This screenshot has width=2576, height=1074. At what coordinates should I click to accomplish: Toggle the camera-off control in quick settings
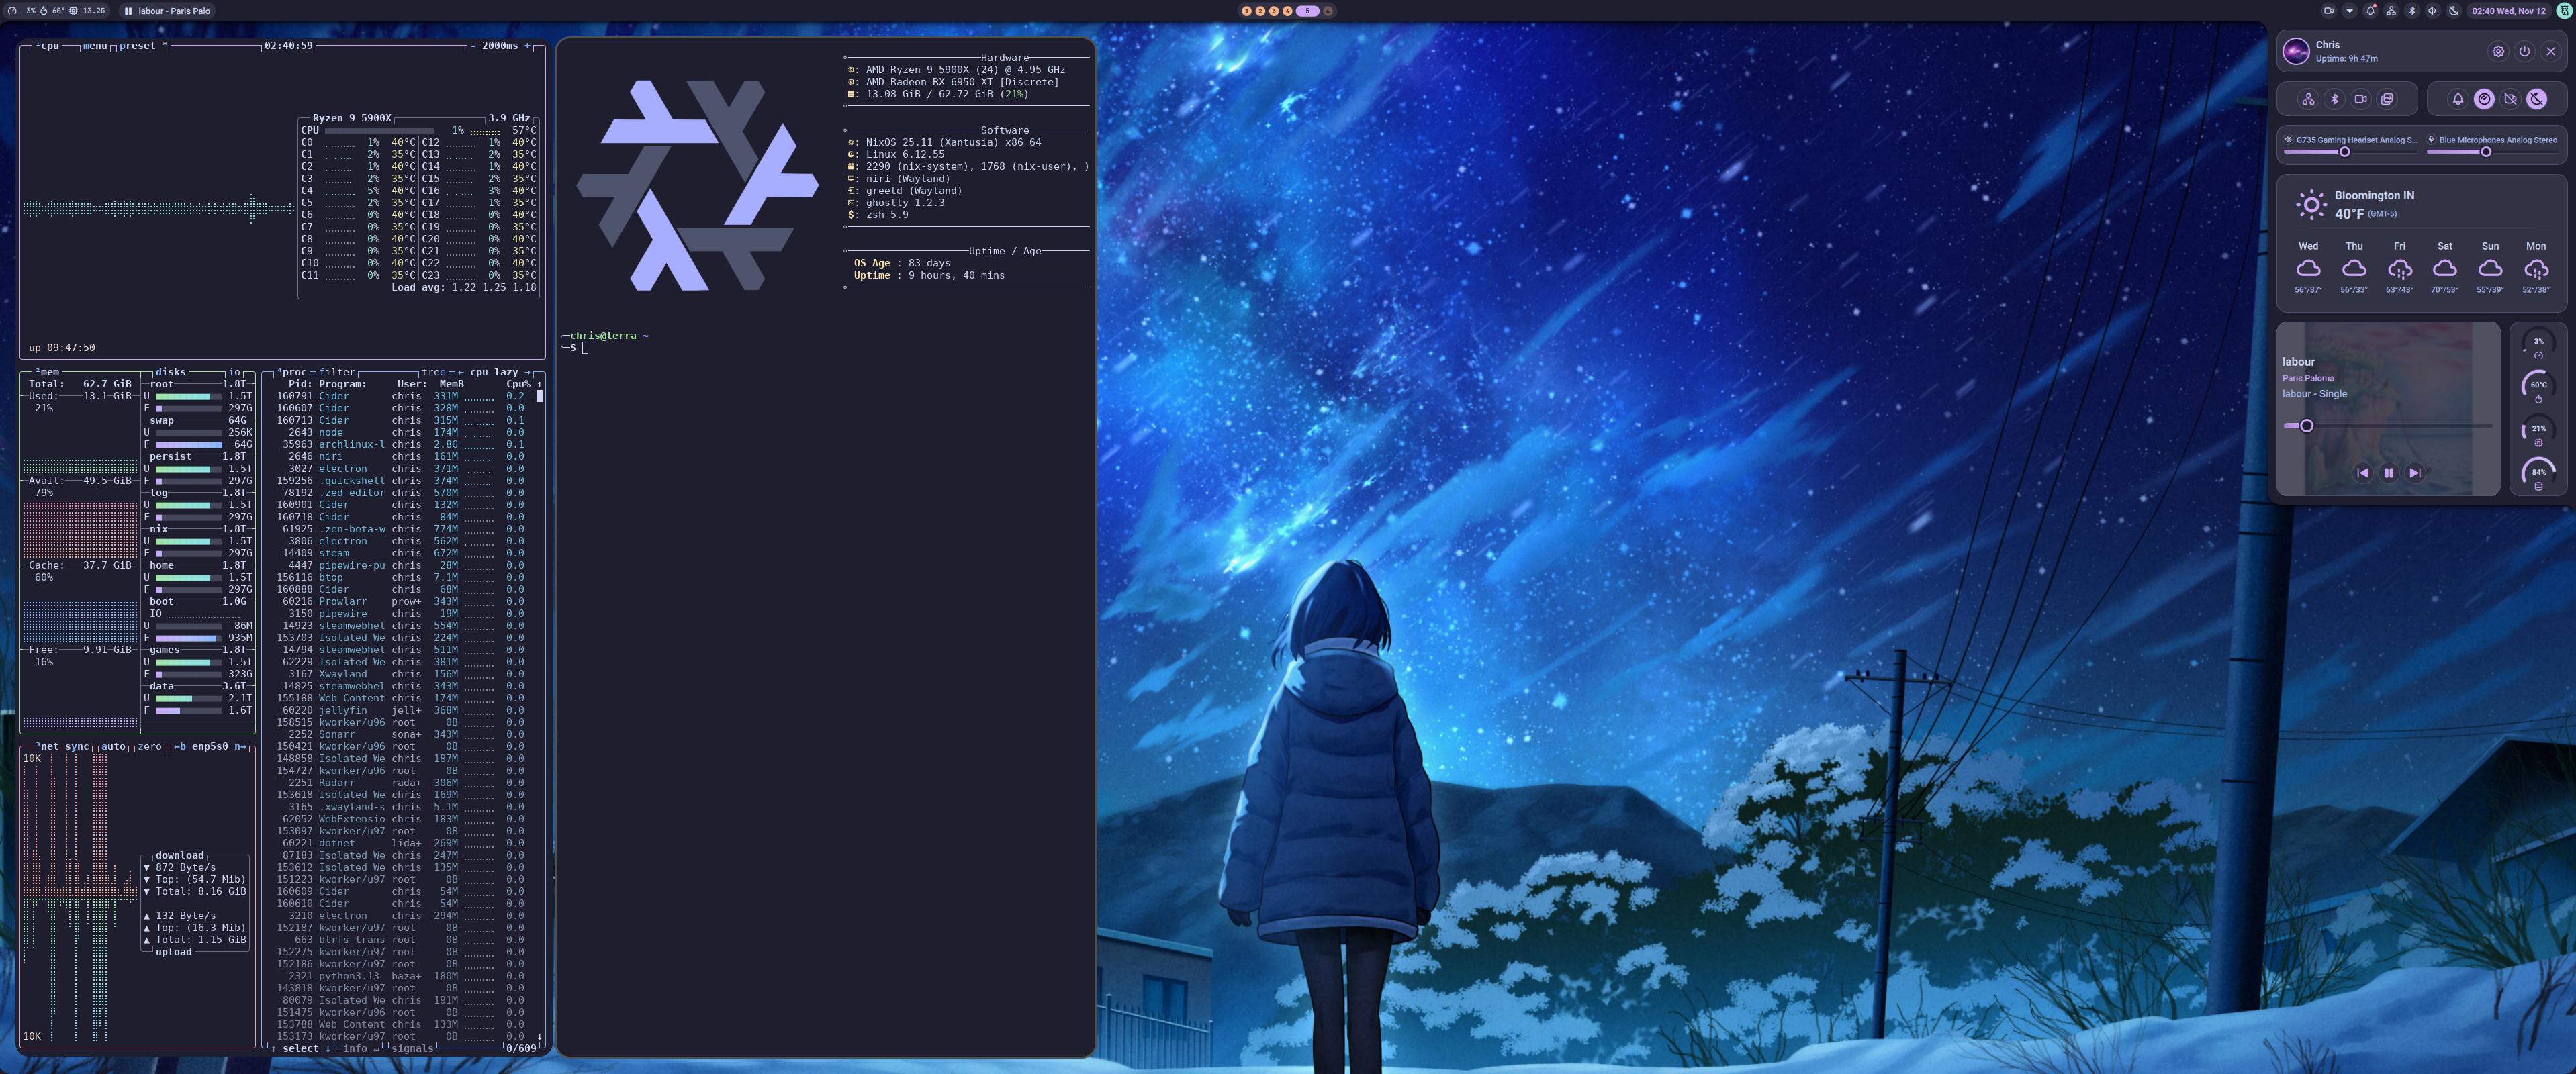coord(2511,100)
